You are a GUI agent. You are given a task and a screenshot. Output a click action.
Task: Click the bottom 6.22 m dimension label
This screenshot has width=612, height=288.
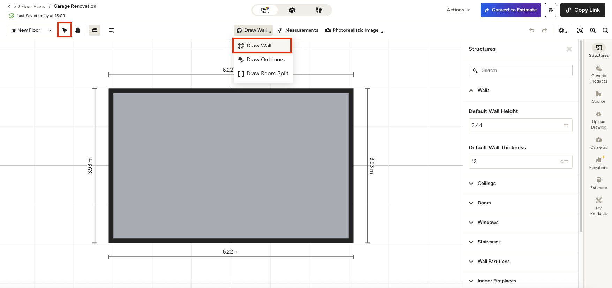pyautogui.click(x=231, y=252)
